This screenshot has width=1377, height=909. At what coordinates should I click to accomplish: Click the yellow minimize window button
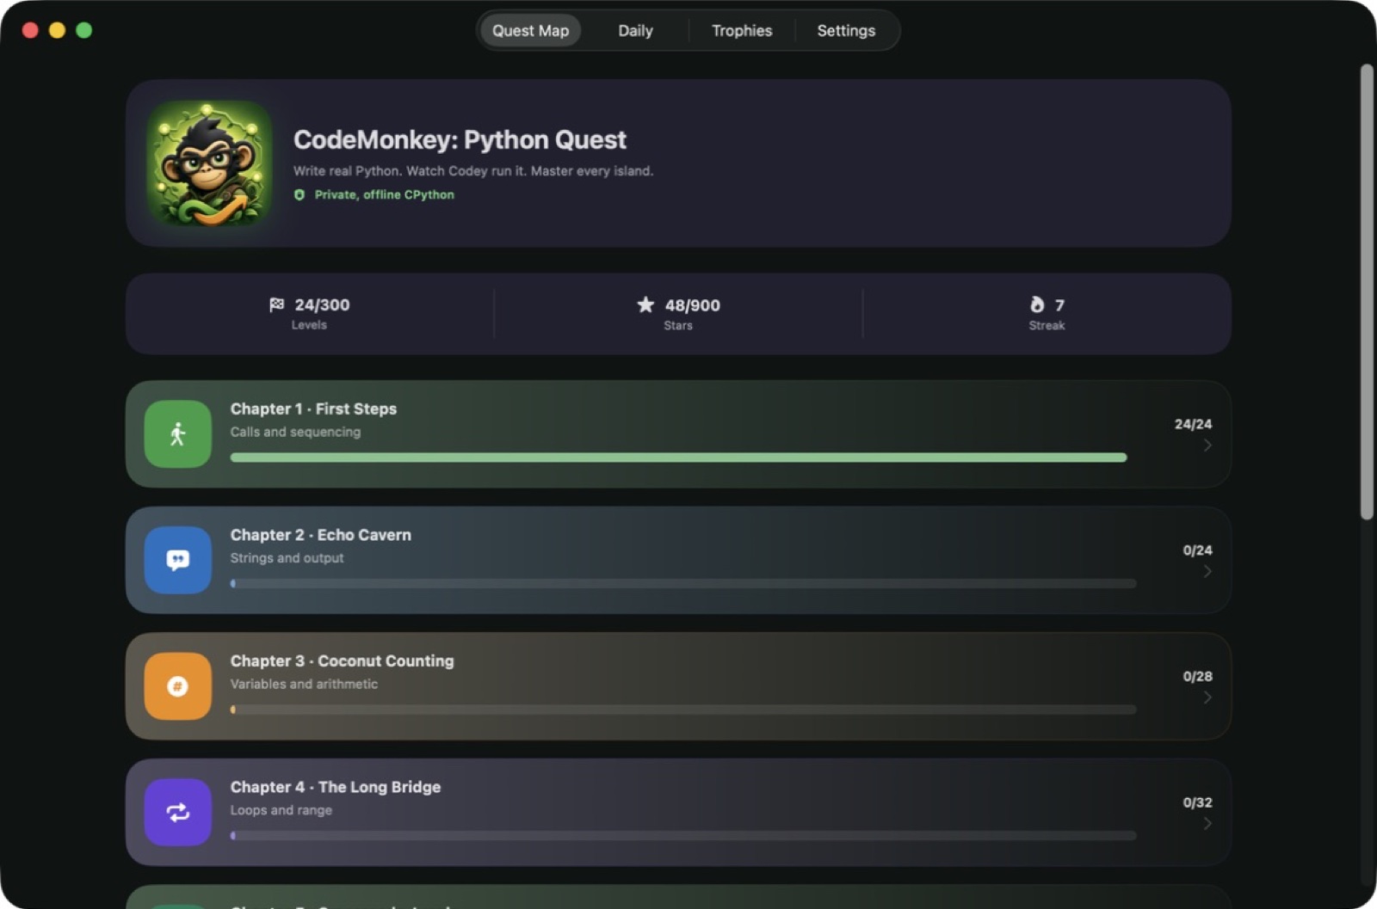tap(57, 30)
